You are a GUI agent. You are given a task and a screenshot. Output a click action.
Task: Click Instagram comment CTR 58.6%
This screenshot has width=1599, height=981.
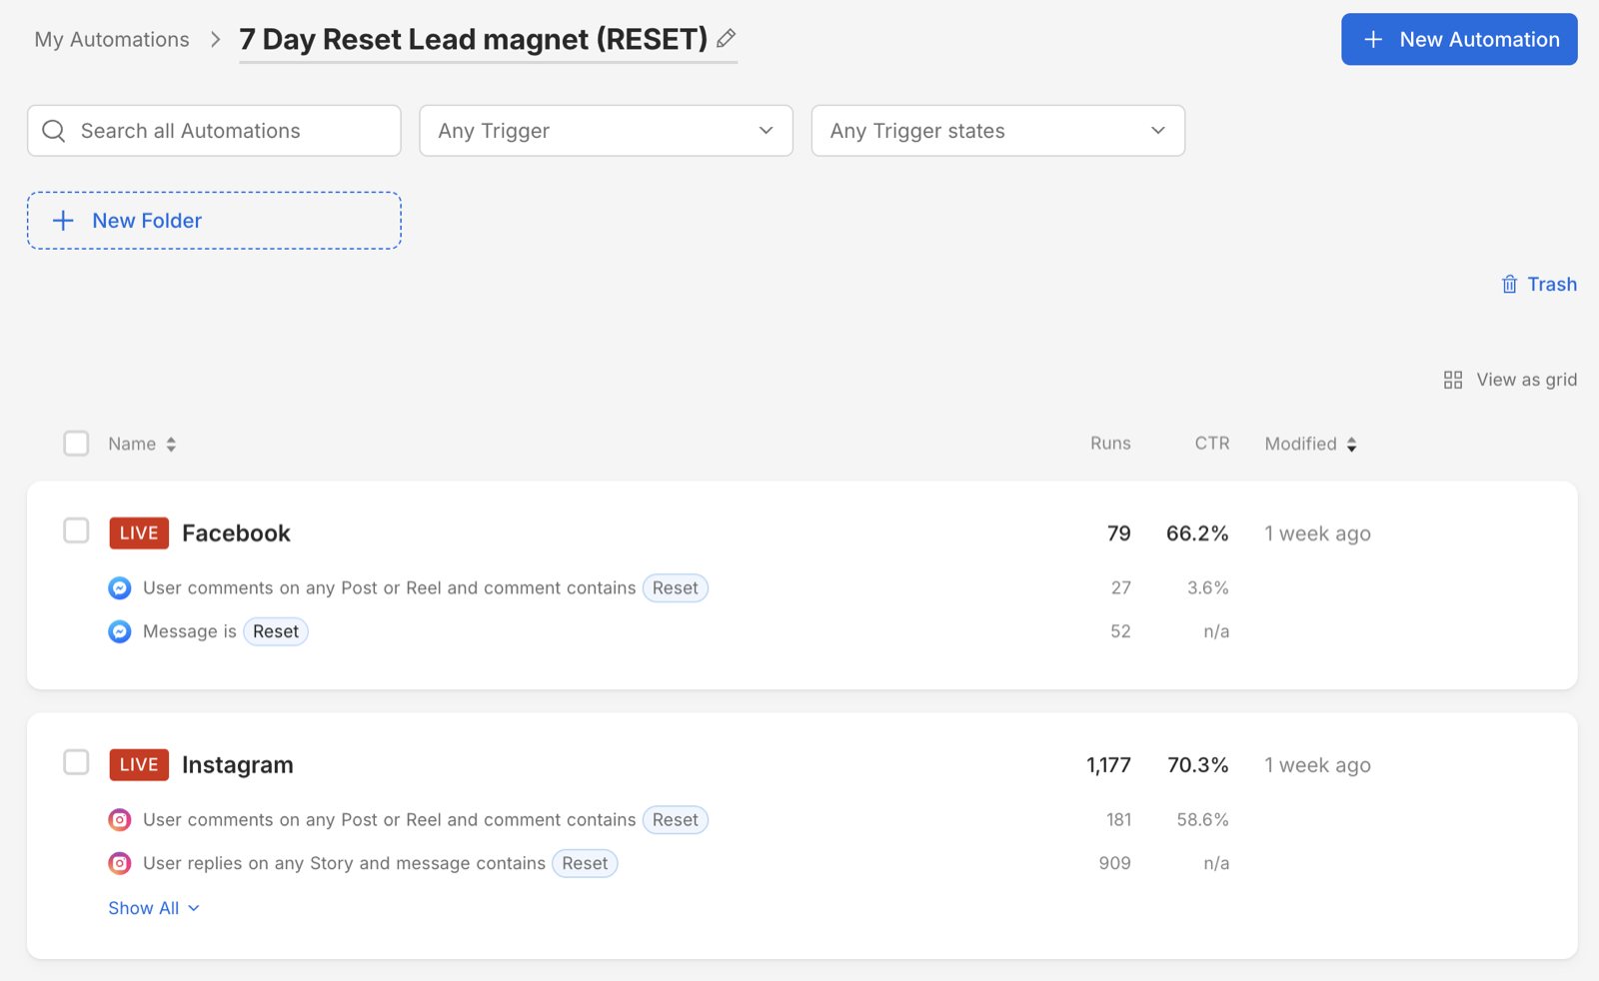[x=1203, y=820]
